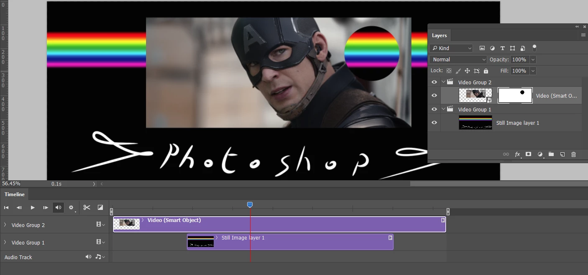Choose a transition with the half-square icon

(x=100, y=207)
